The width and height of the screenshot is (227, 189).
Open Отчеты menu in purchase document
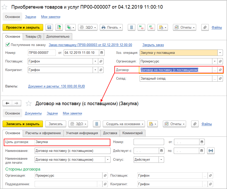click(185, 27)
